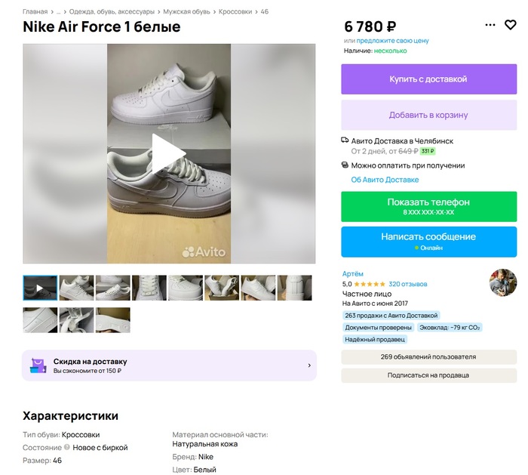This screenshot has height=475, width=528.
Task: Select the second sneaker photo thumbnail
Action: [x=76, y=288]
